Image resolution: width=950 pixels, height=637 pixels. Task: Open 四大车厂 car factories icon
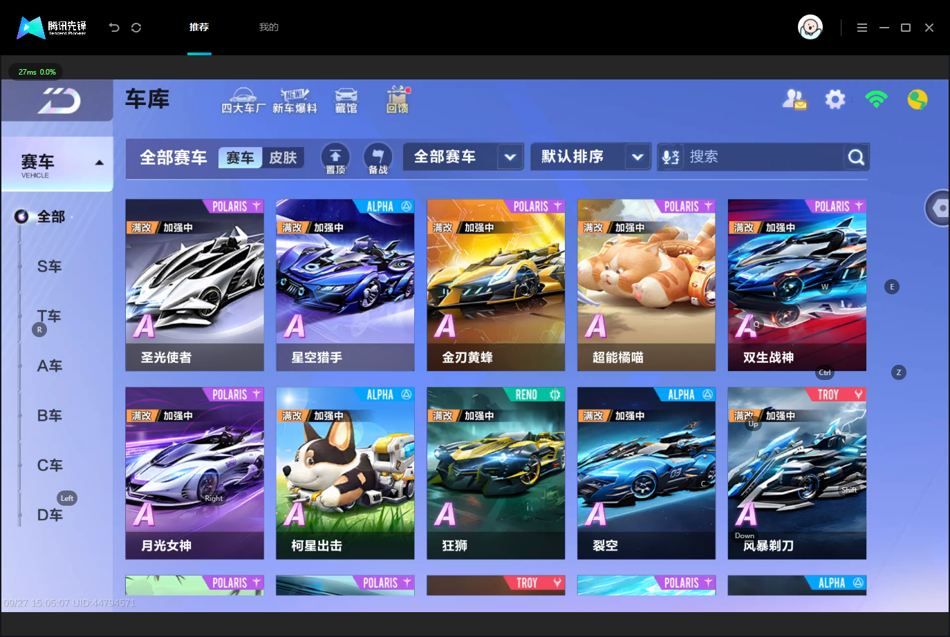(243, 101)
